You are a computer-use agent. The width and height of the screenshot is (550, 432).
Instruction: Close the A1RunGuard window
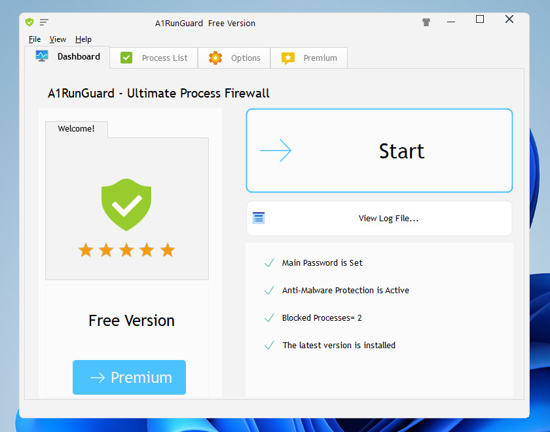tap(509, 19)
